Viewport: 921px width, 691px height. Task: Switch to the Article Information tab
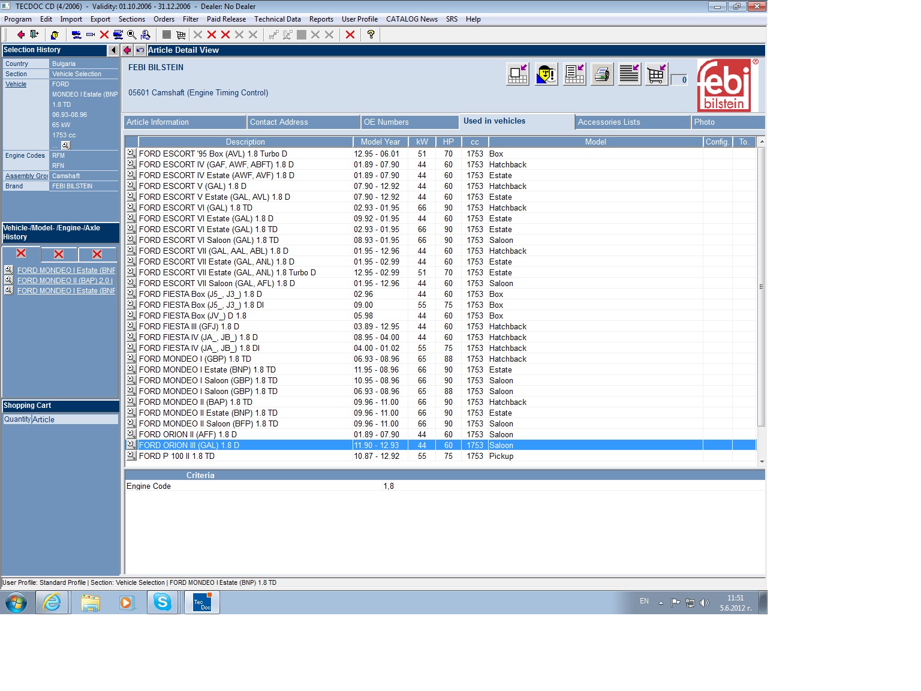point(185,122)
